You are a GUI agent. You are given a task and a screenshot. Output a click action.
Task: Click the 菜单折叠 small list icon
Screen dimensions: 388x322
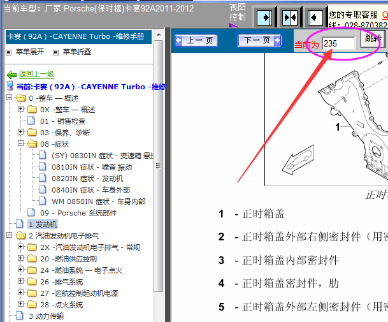[55, 52]
